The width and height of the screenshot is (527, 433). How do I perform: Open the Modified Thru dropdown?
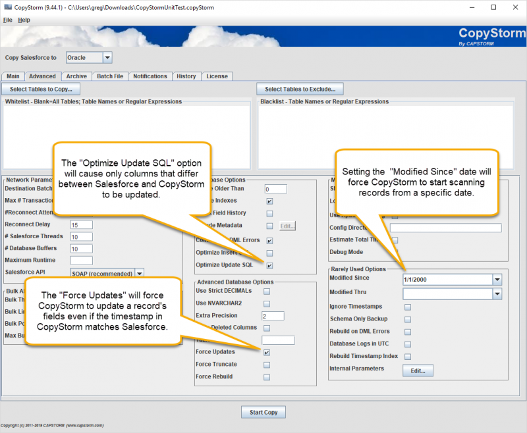497,292
